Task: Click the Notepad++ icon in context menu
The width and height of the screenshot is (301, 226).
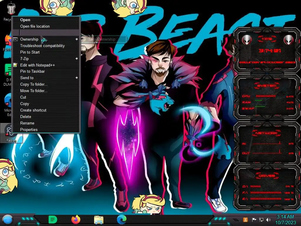Action: [x=15, y=65]
